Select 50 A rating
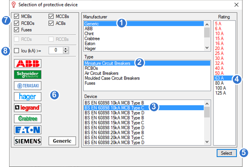 [224, 73]
